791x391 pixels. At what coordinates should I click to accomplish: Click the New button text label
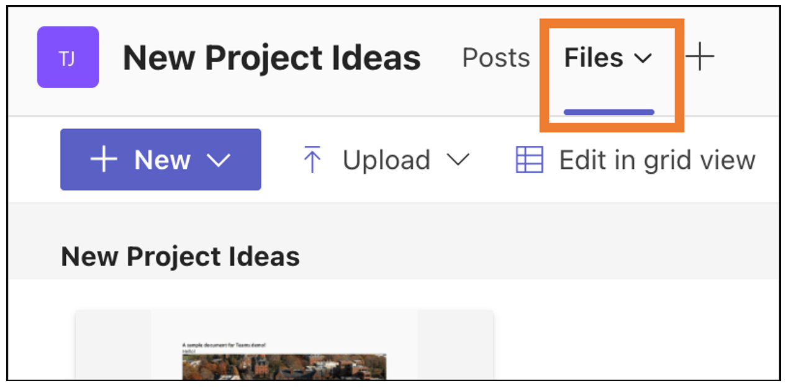[163, 160]
